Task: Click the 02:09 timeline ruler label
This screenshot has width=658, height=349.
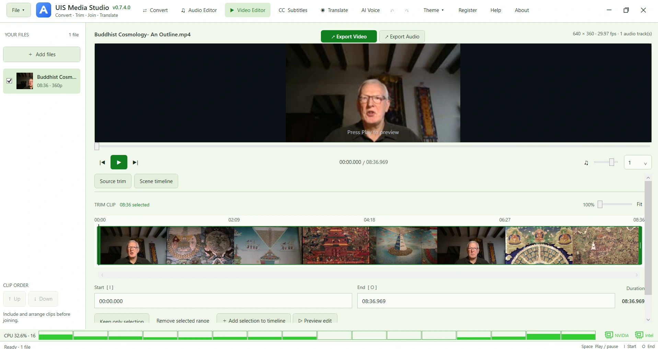Action: click(x=234, y=220)
